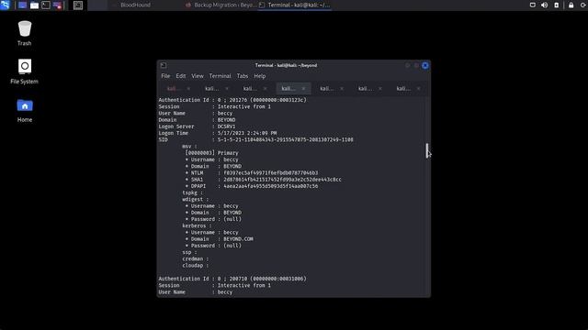This screenshot has width=588, height=330.
Task: Launch the terminal emulator panel shortcut
Action: coord(46,5)
